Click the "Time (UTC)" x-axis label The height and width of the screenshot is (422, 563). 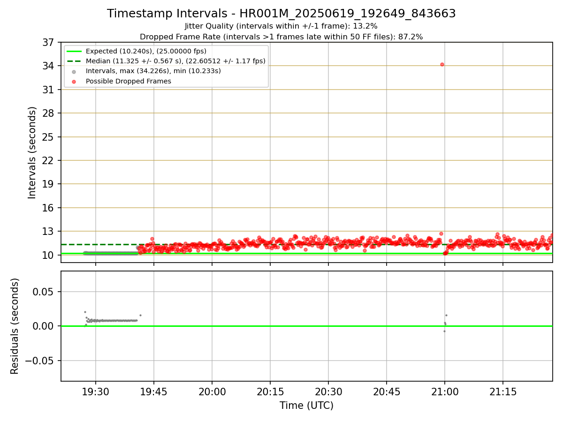click(x=306, y=406)
